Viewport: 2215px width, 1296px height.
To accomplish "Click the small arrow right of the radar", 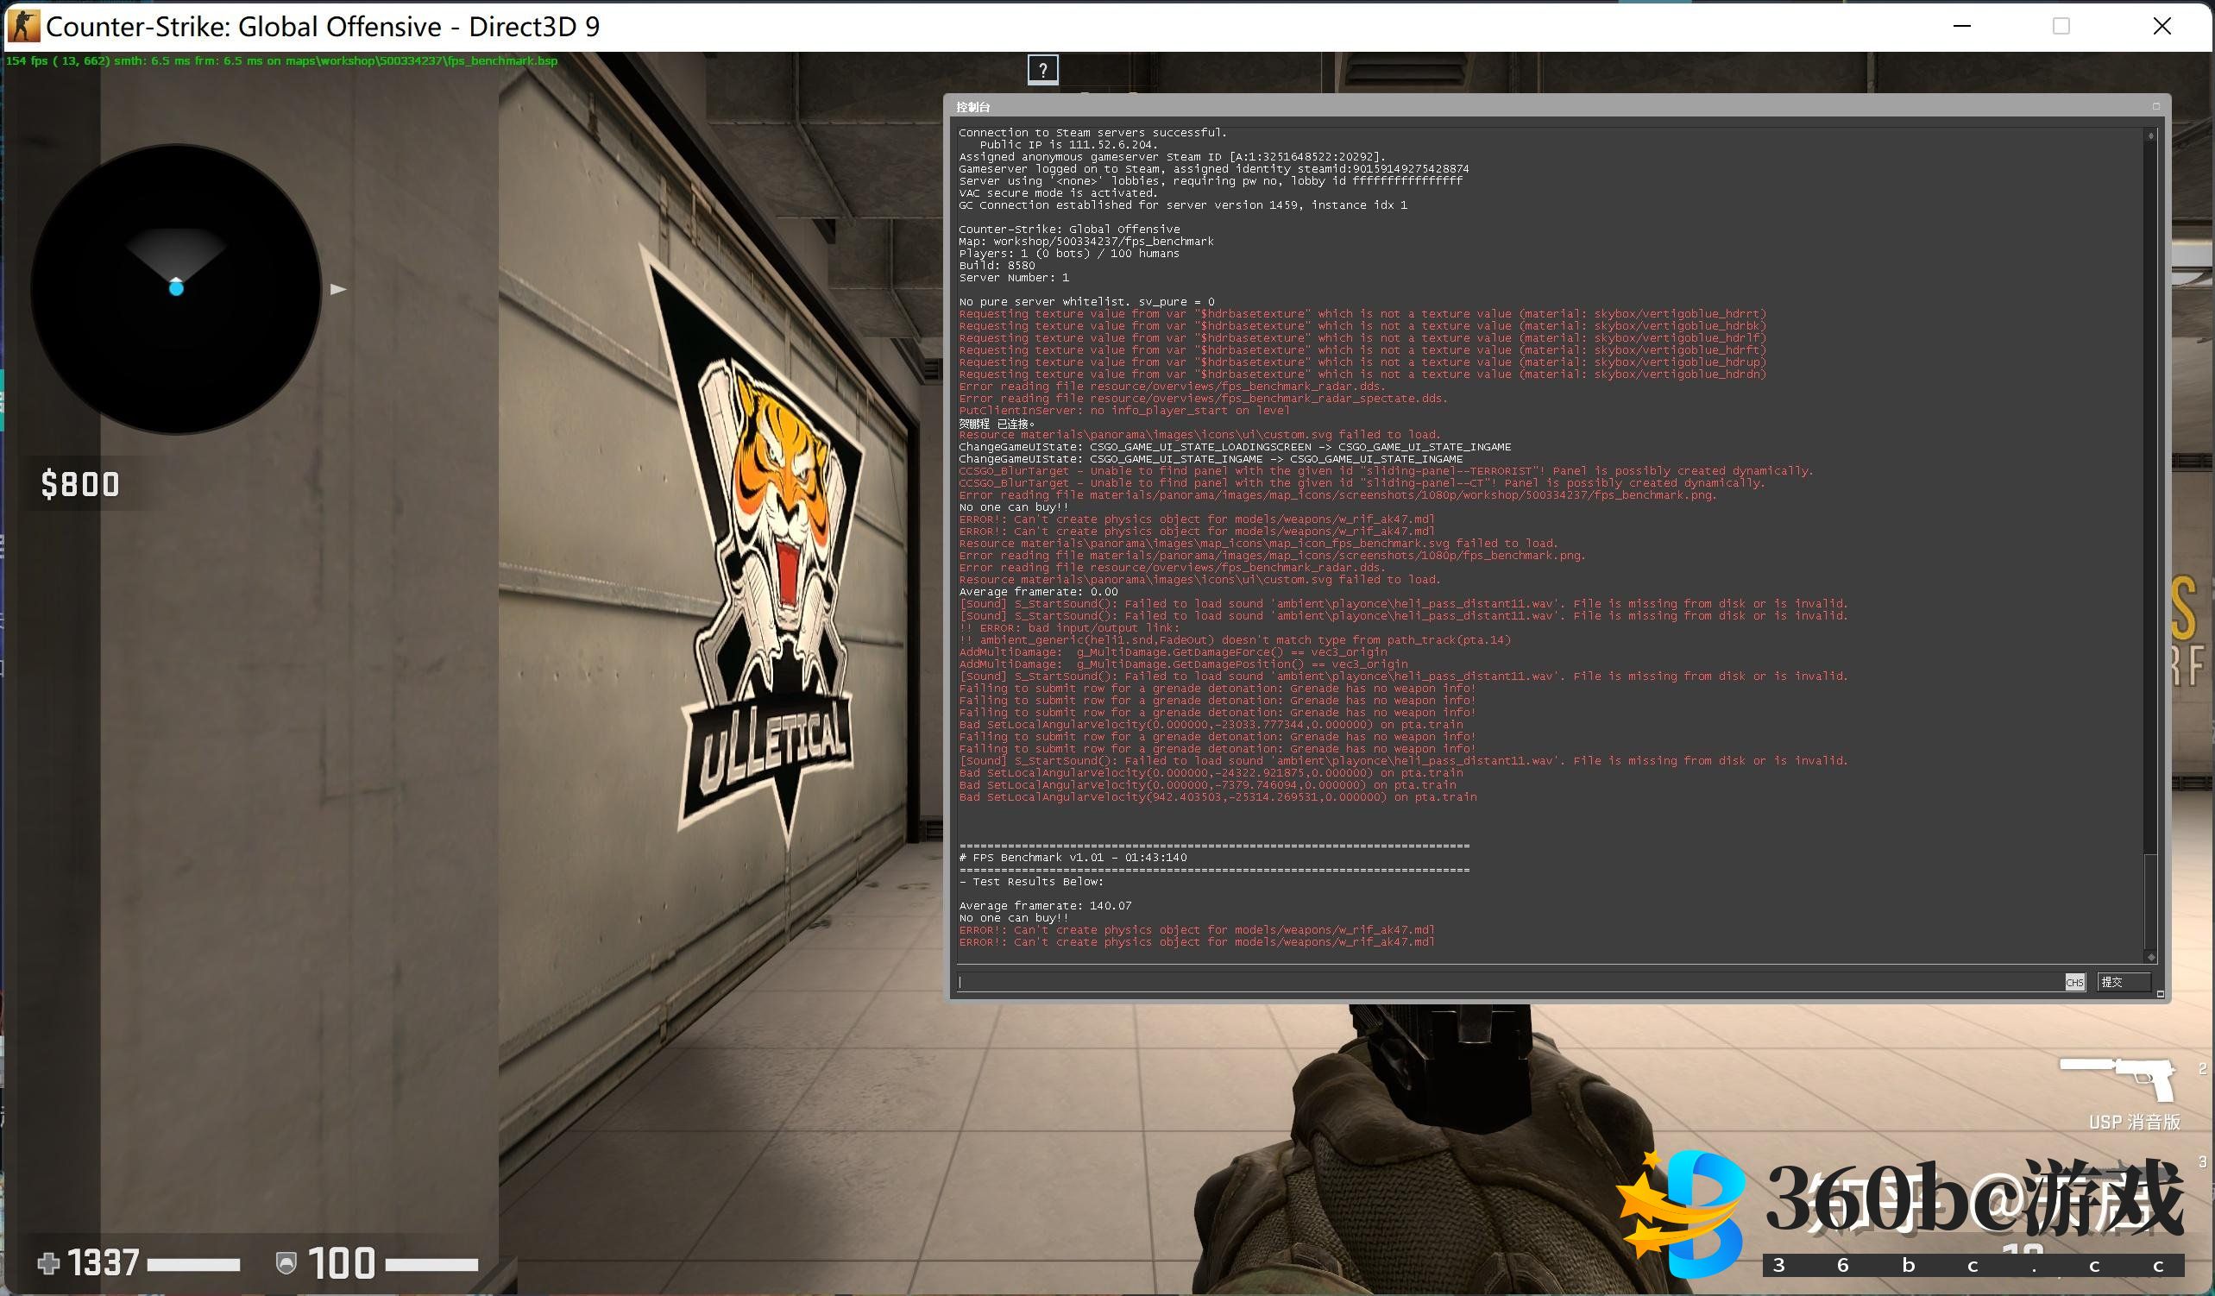I will [338, 289].
